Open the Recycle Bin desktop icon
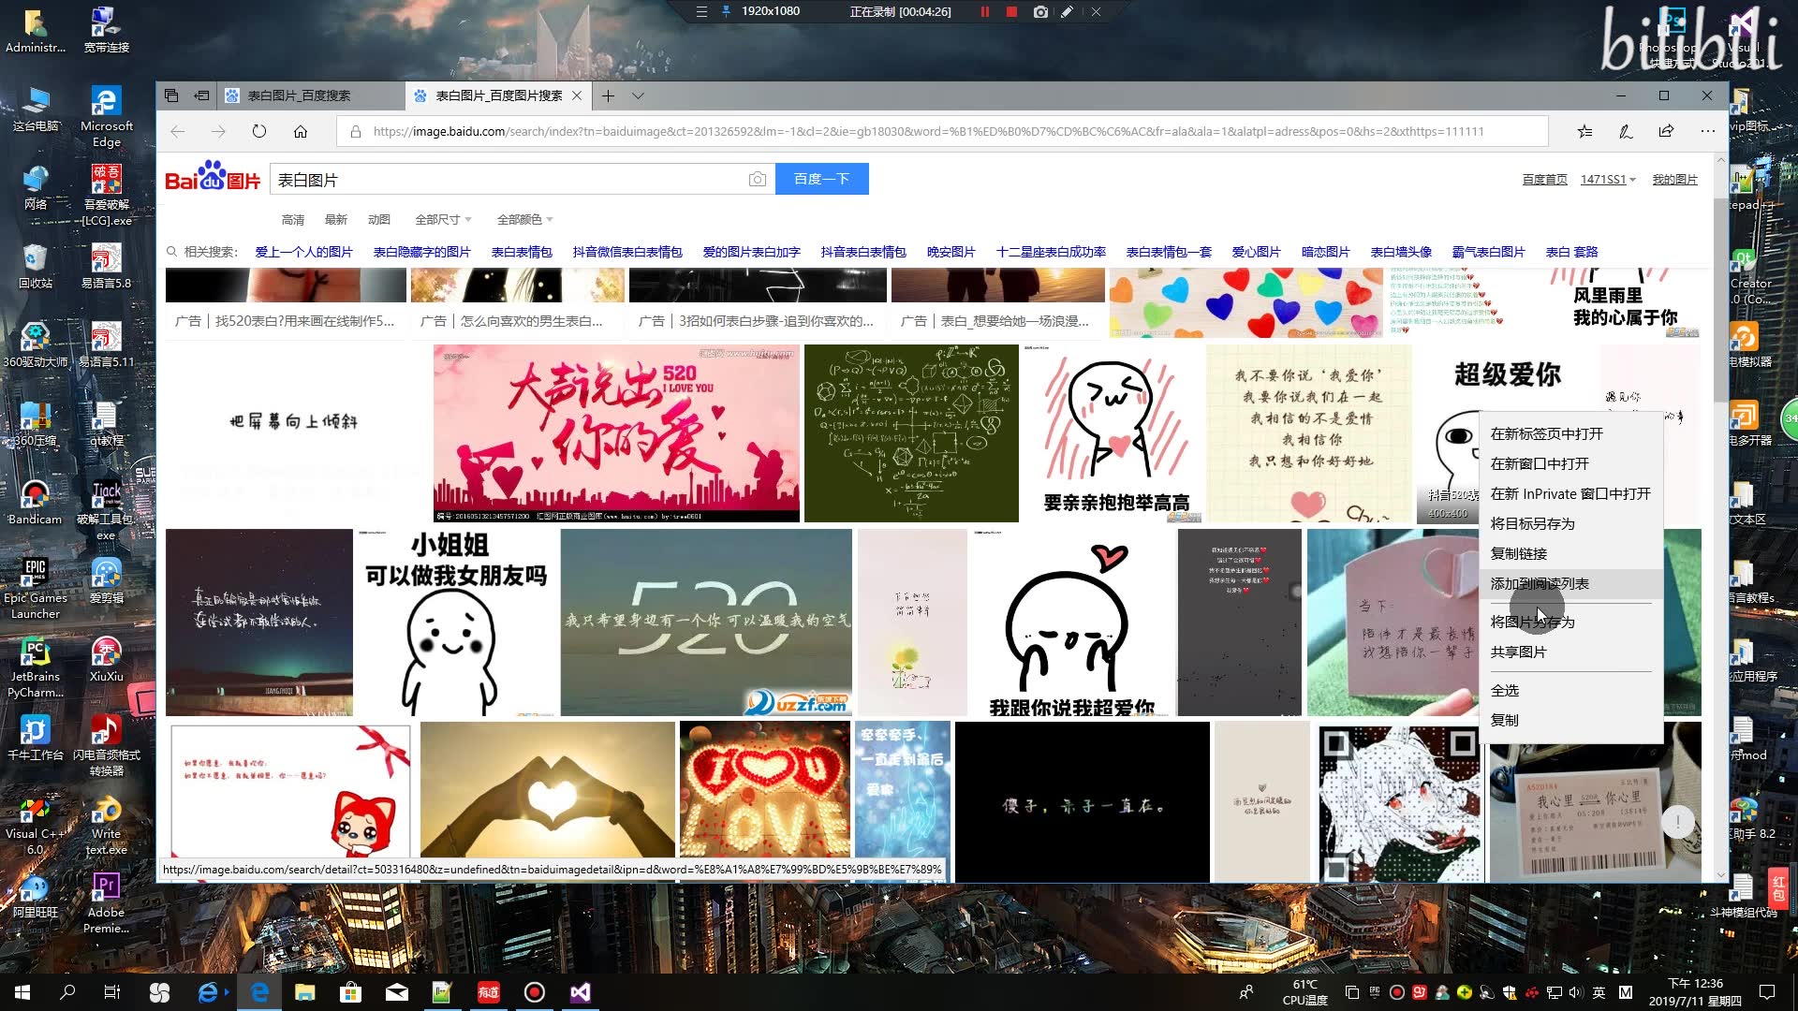1798x1011 pixels. 35,267
